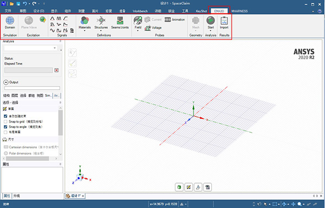Select the sine wave signal icon
The height and width of the screenshot is (208, 325).
pyautogui.click(x=53, y=30)
